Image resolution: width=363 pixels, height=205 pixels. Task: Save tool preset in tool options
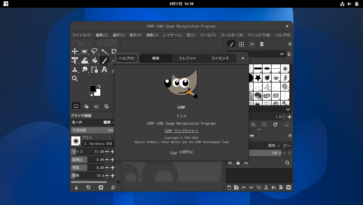[76, 187]
